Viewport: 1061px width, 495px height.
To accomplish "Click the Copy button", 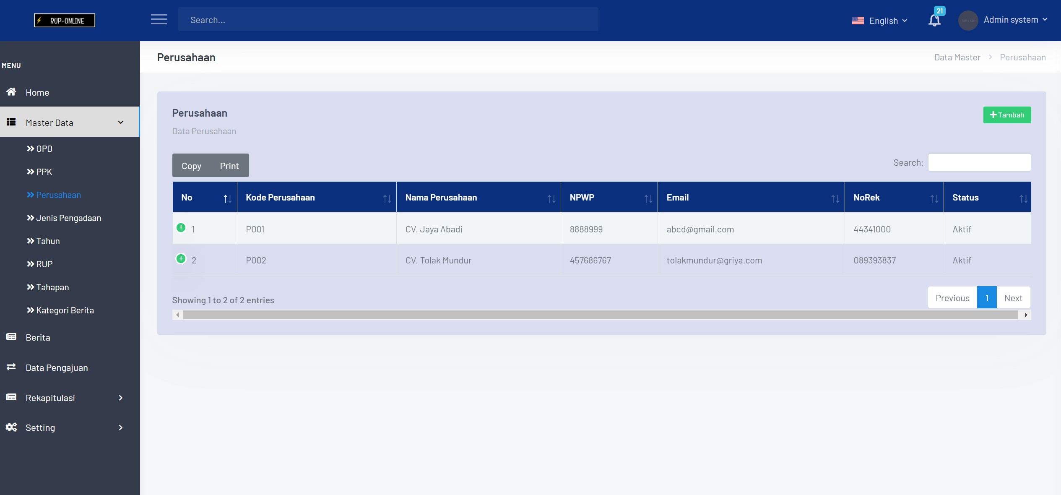I will tap(191, 166).
